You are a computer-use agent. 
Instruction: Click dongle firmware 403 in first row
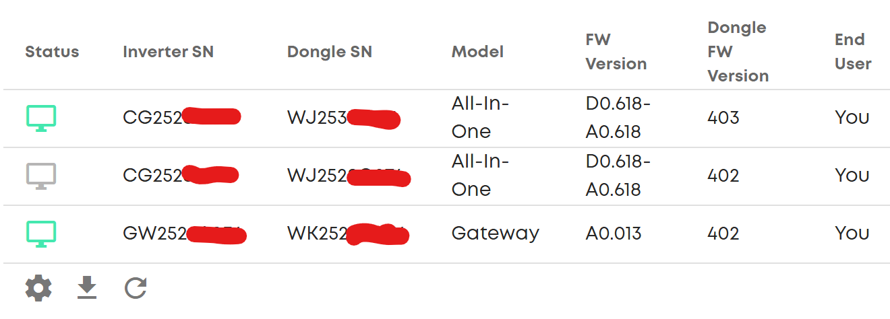click(723, 118)
